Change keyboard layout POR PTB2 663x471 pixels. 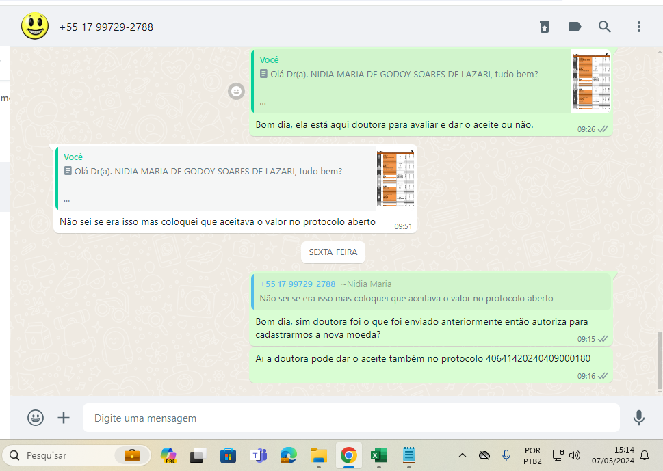tap(532, 456)
